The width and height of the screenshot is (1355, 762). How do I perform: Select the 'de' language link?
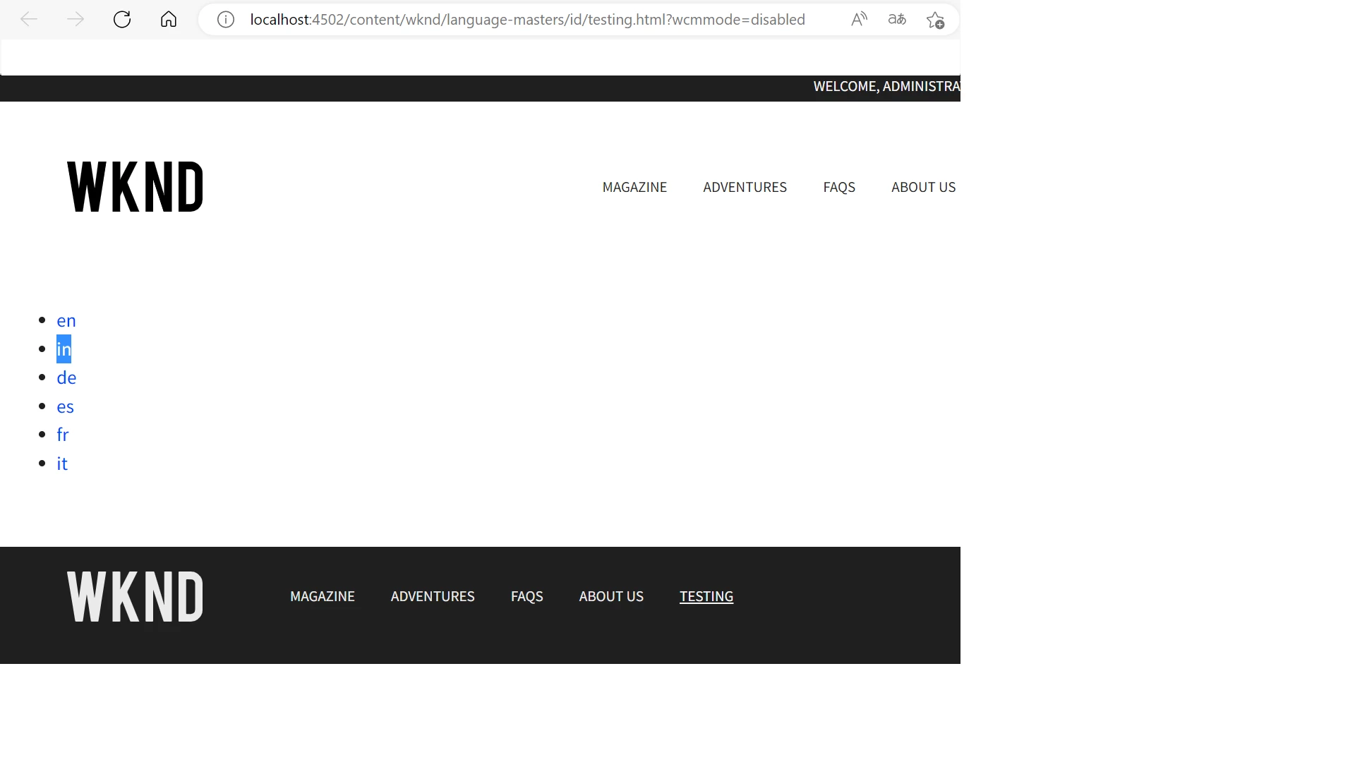click(66, 377)
